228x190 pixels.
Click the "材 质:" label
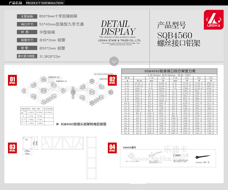tap(27, 32)
